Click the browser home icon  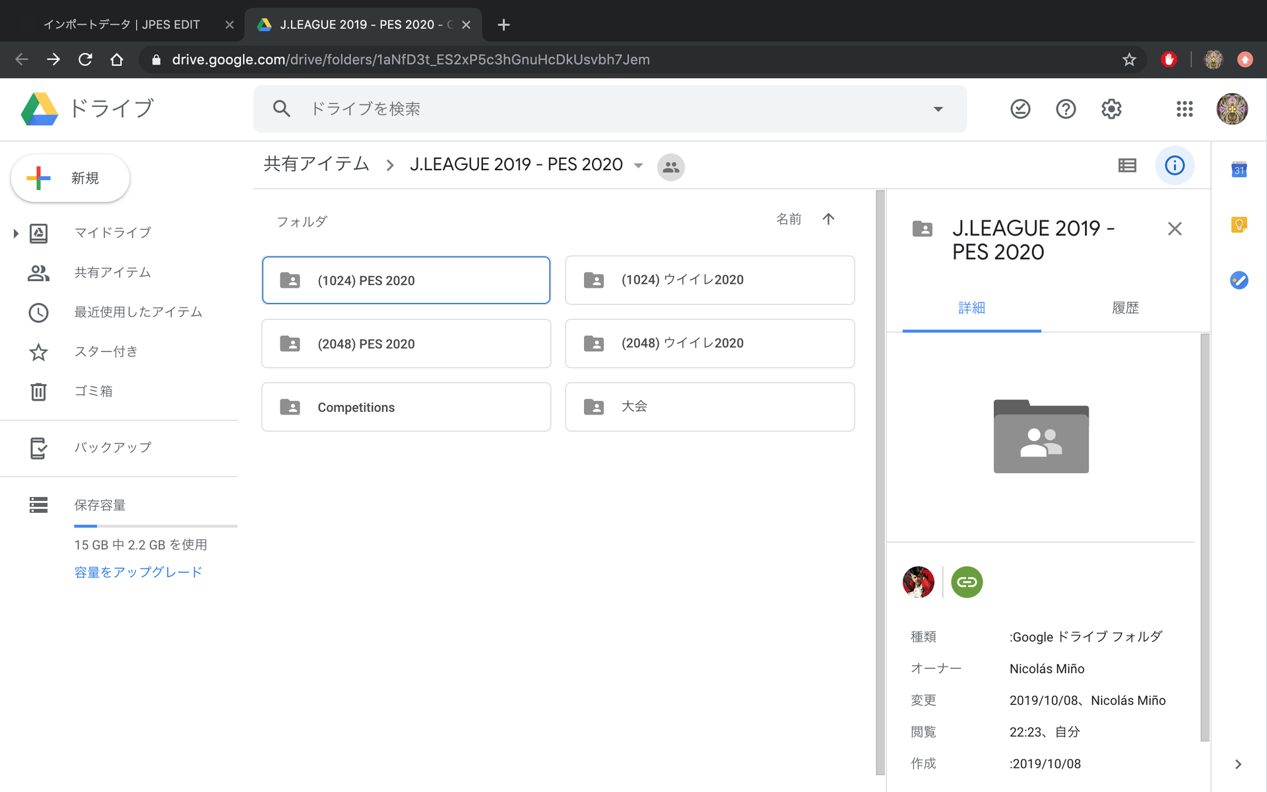coord(117,59)
